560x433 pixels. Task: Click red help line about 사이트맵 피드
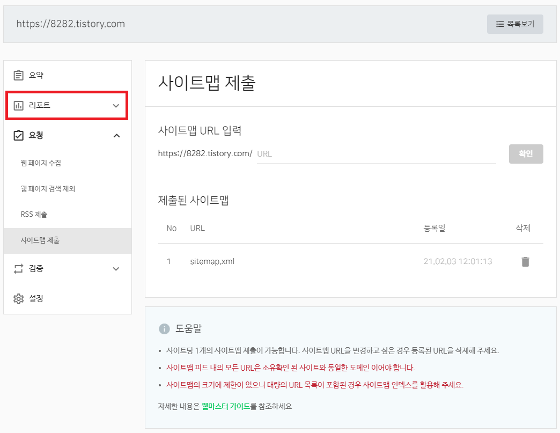tap(290, 368)
